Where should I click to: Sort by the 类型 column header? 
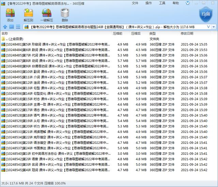pyautogui.click(x=152, y=33)
